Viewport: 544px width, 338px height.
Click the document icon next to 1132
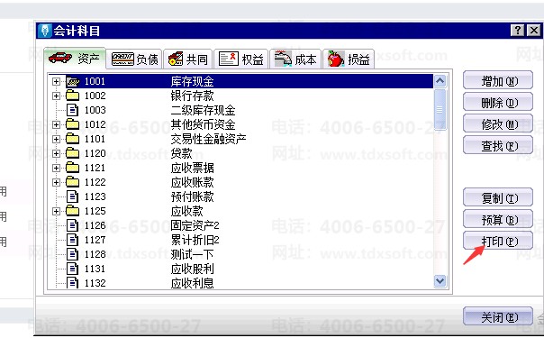coord(72,283)
